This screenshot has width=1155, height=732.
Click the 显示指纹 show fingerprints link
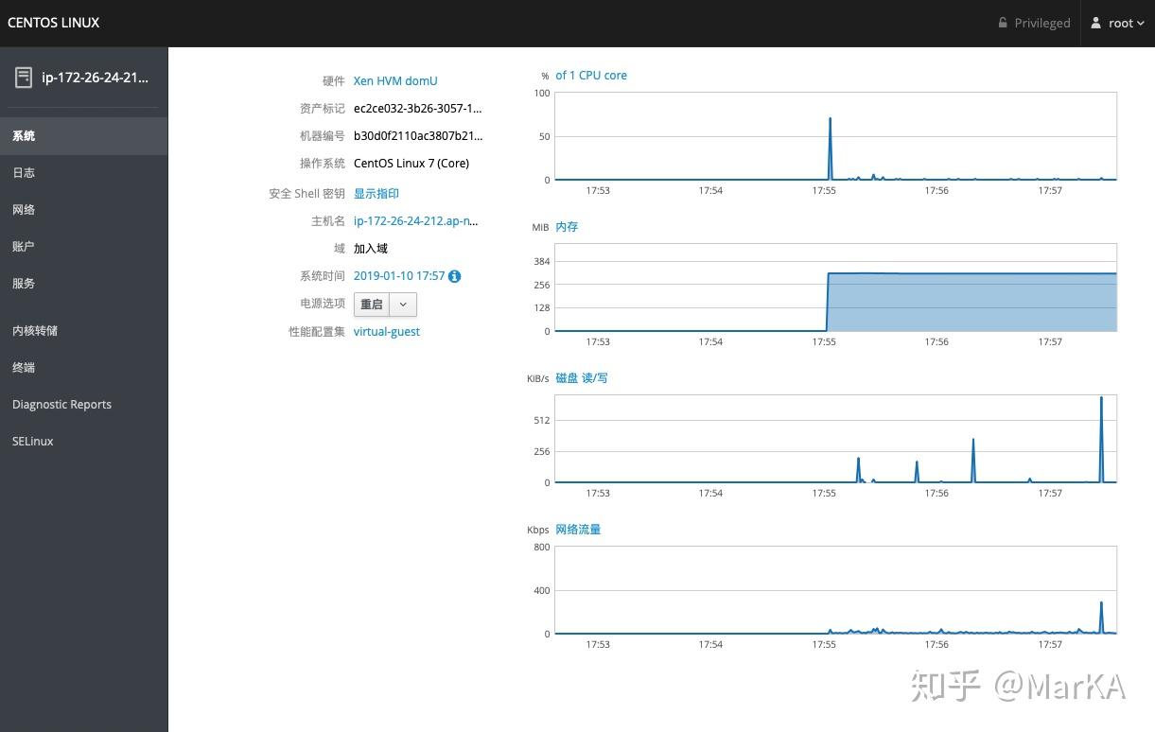point(376,194)
